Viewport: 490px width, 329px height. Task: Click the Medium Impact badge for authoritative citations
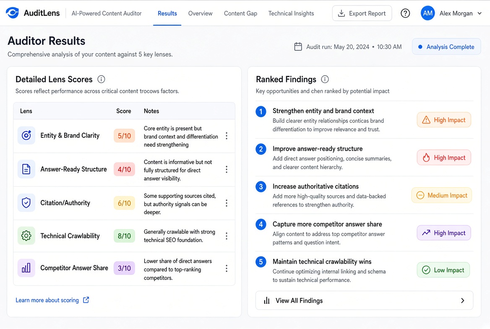[x=442, y=195]
